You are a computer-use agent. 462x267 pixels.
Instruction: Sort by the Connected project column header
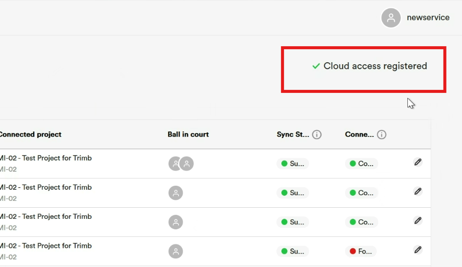[x=30, y=135]
